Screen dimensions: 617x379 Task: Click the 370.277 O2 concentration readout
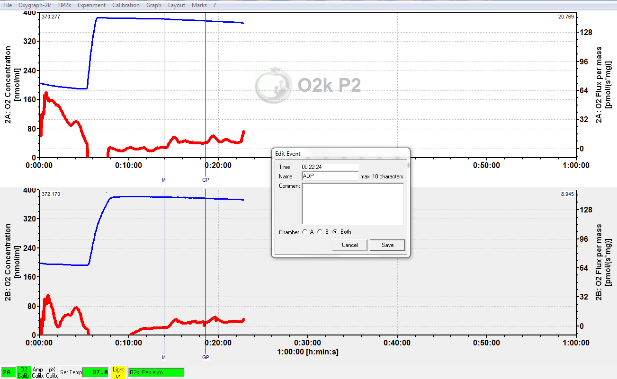(x=50, y=17)
